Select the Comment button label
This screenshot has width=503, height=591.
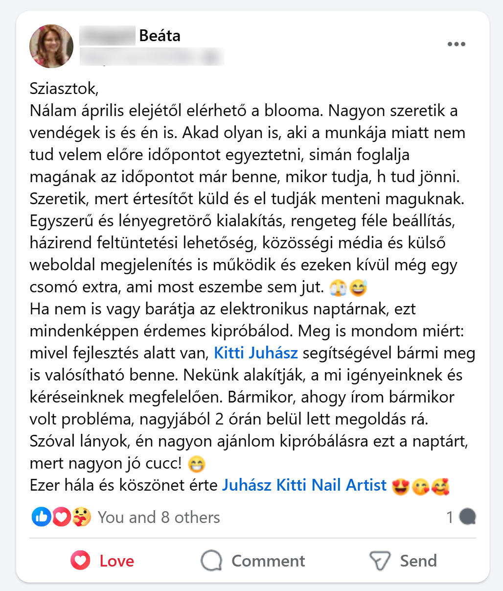268,561
